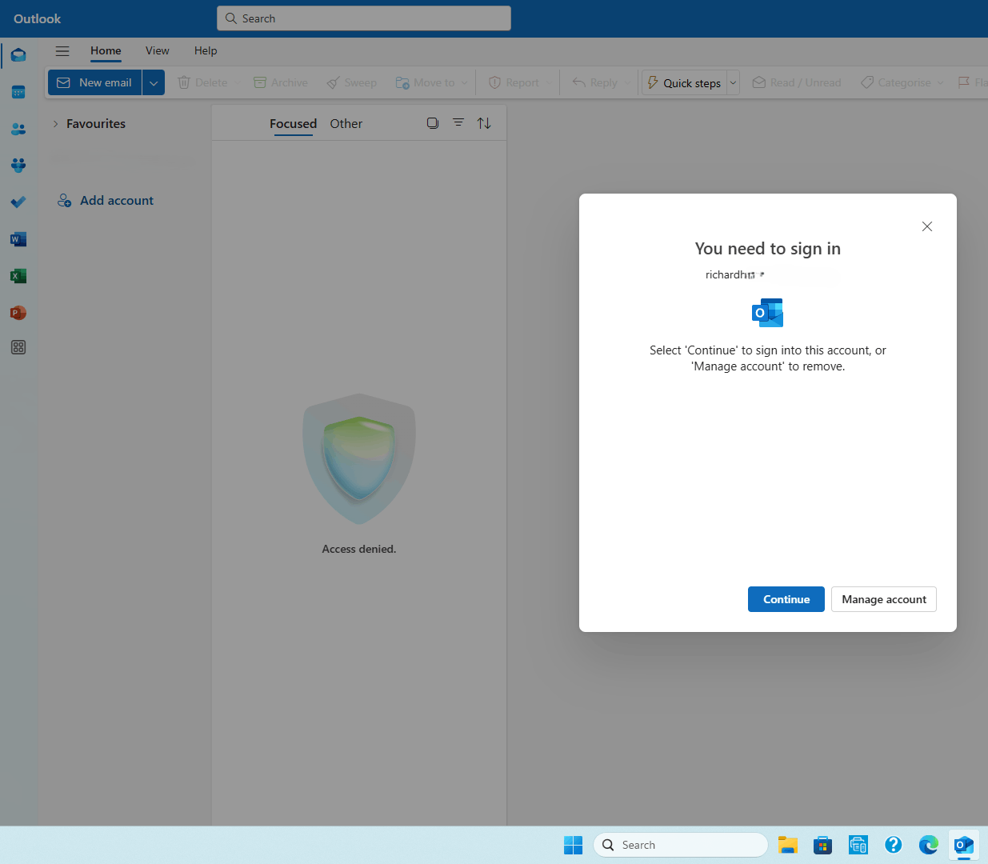The height and width of the screenshot is (864, 988).
Task: Toggle Read / Unread in the ribbon
Action: [x=796, y=82]
